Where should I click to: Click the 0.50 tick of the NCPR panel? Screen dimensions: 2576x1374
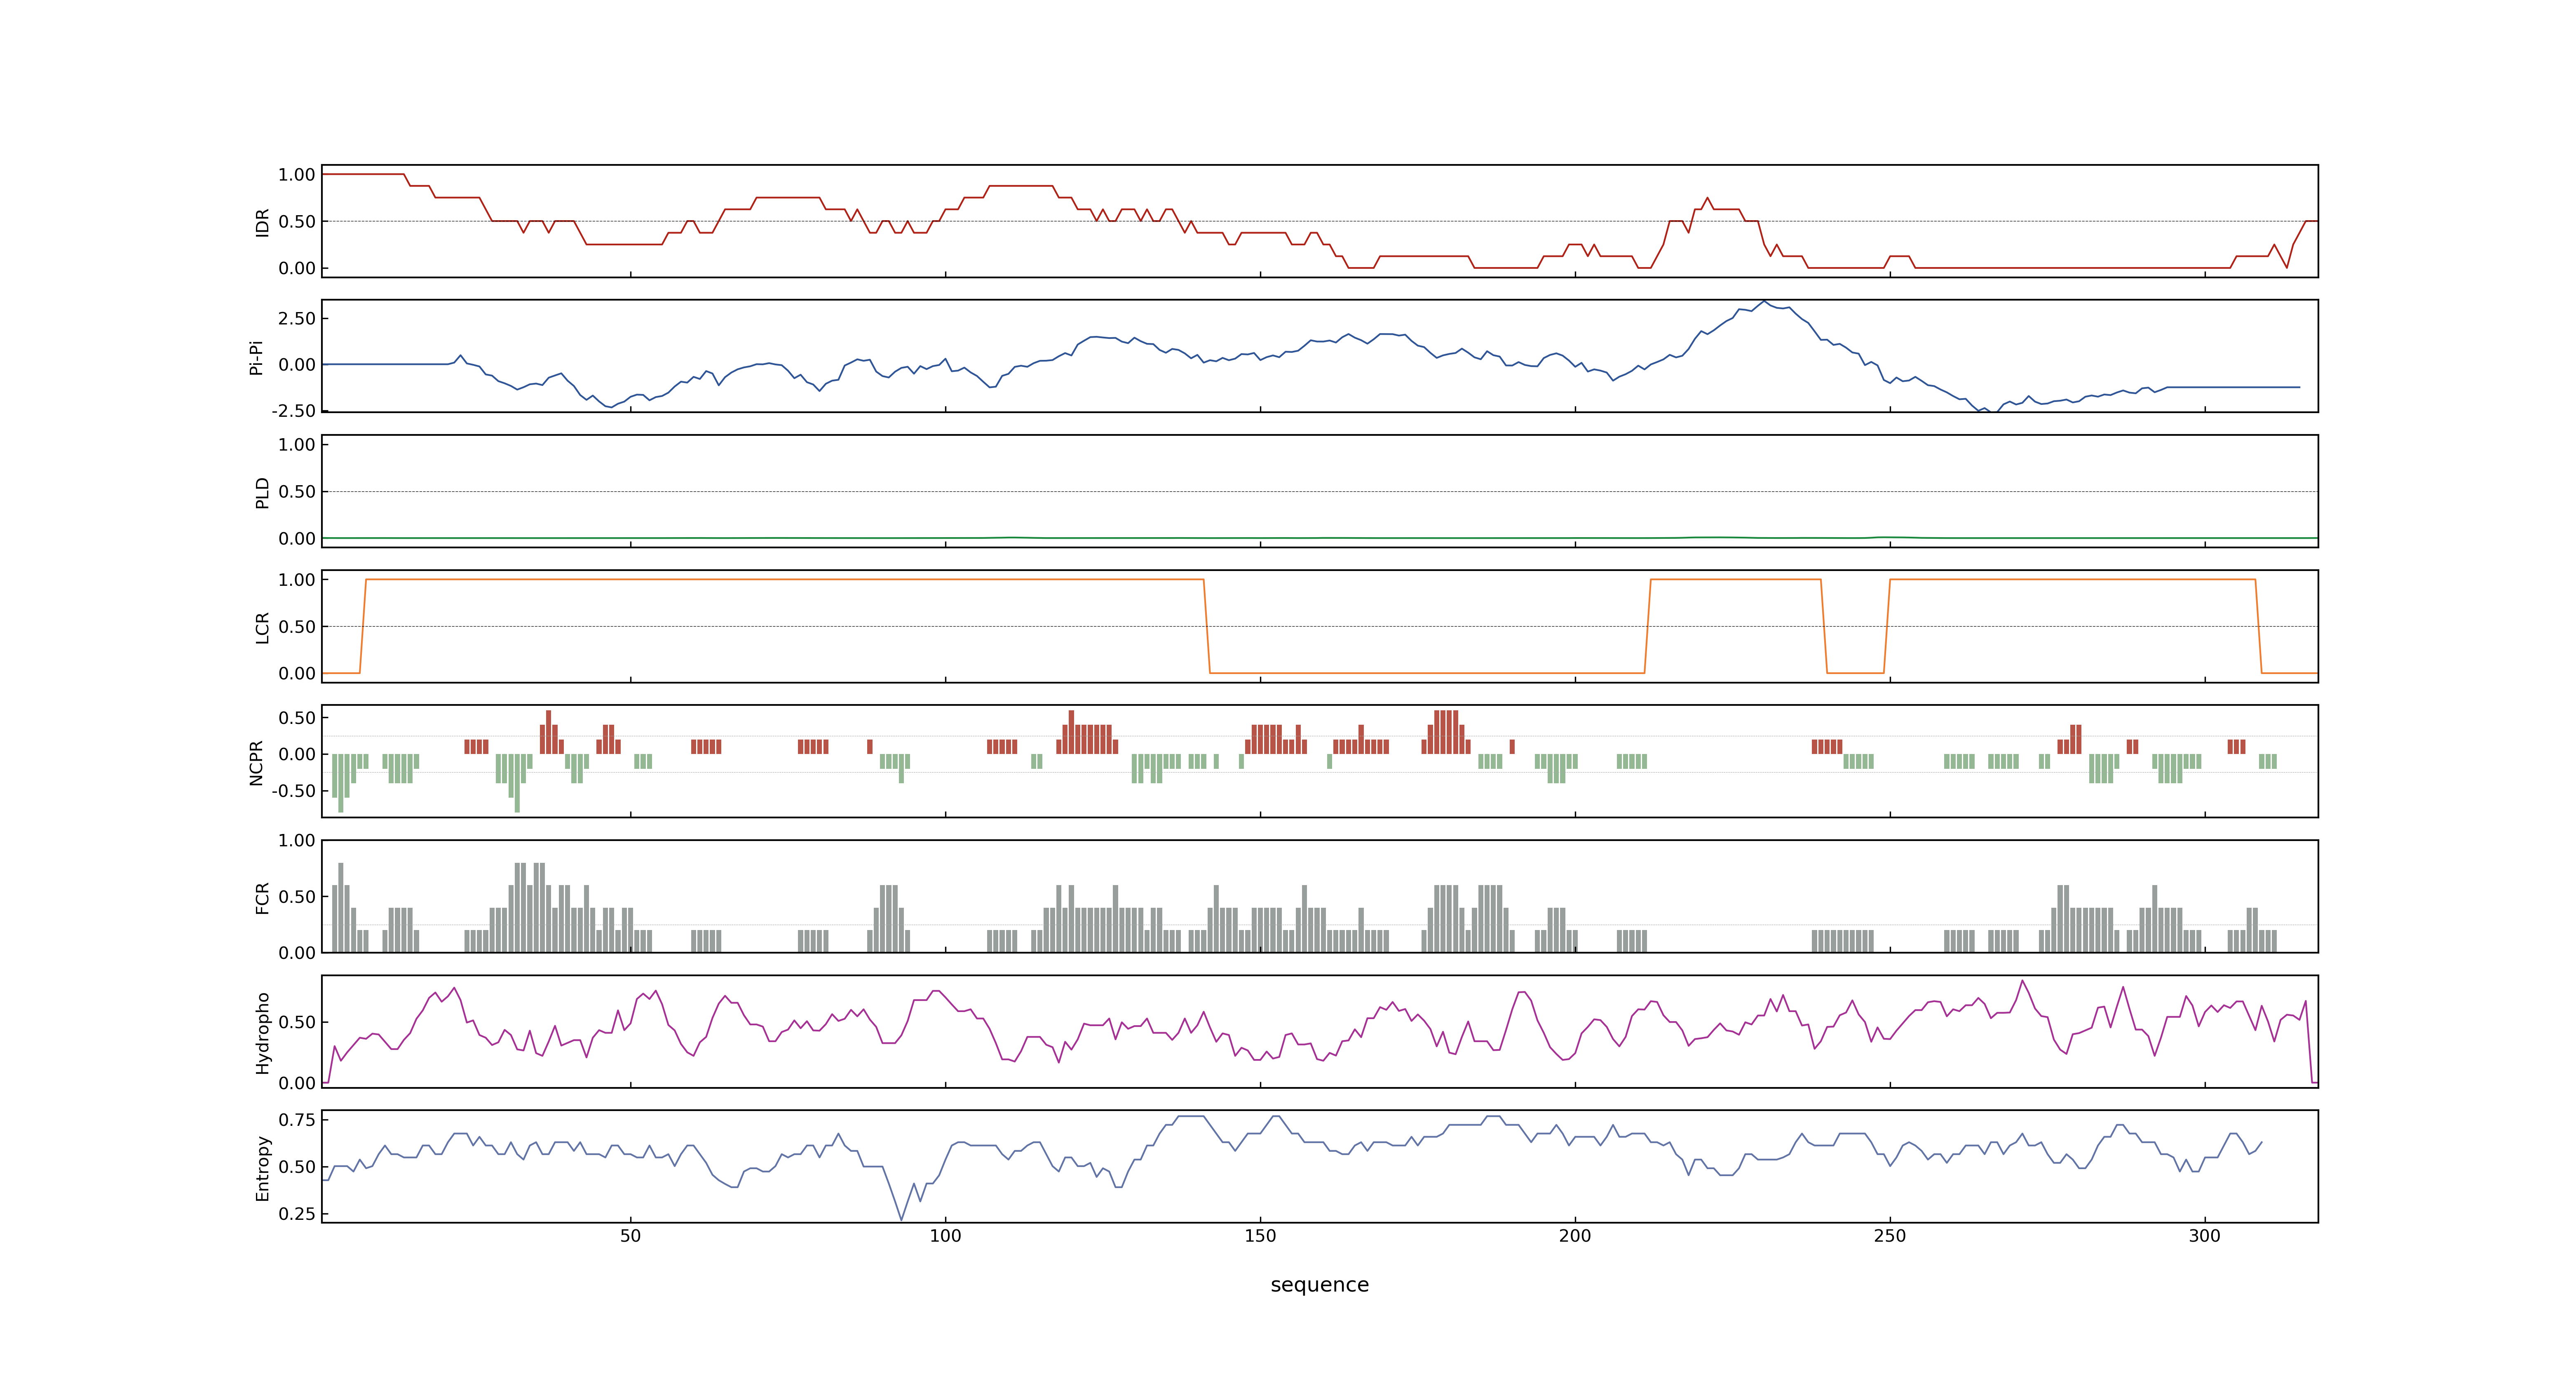point(297,718)
